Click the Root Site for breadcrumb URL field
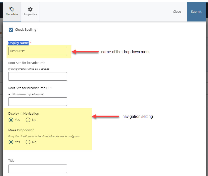Image resolution: width=208 pixels, height=176 pixels. pos(38,102)
